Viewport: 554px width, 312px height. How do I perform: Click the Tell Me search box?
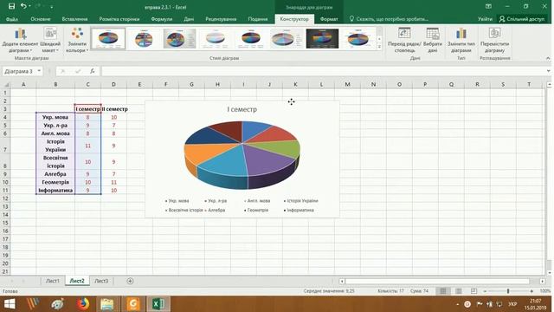click(389, 19)
